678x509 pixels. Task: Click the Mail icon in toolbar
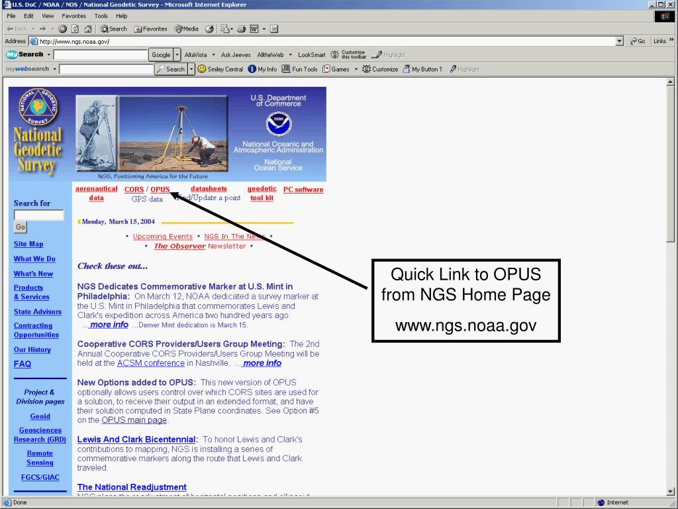coord(225,29)
